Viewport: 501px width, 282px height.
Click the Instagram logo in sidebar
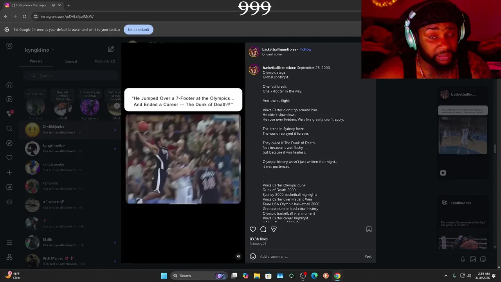[9, 46]
